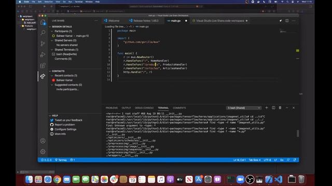Click the notifications bell in status bar
Screen dimensions: 332x186
click(295, 160)
